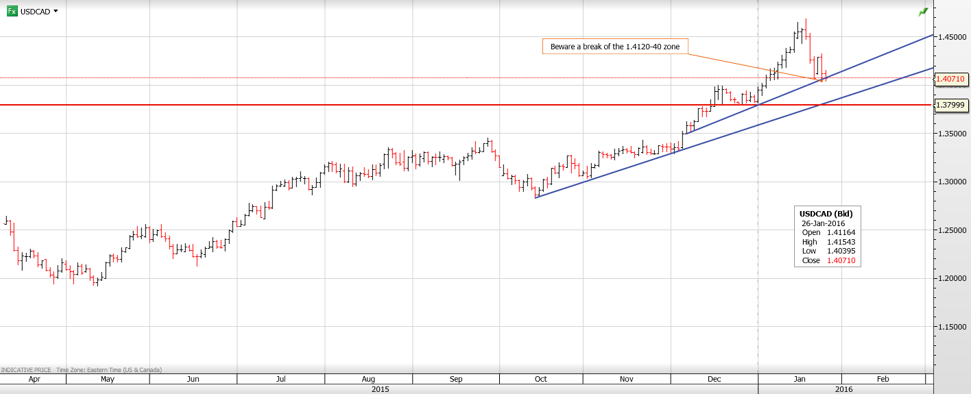This screenshot has height=394, width=971.
Task: Click the green Fx instrument icon
Action: click(12, 11)
